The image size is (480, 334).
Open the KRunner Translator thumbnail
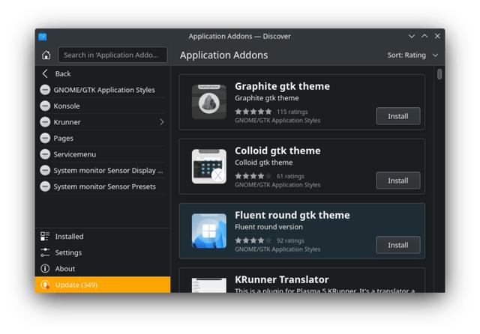pyautogui.click(x=209, y=285)
